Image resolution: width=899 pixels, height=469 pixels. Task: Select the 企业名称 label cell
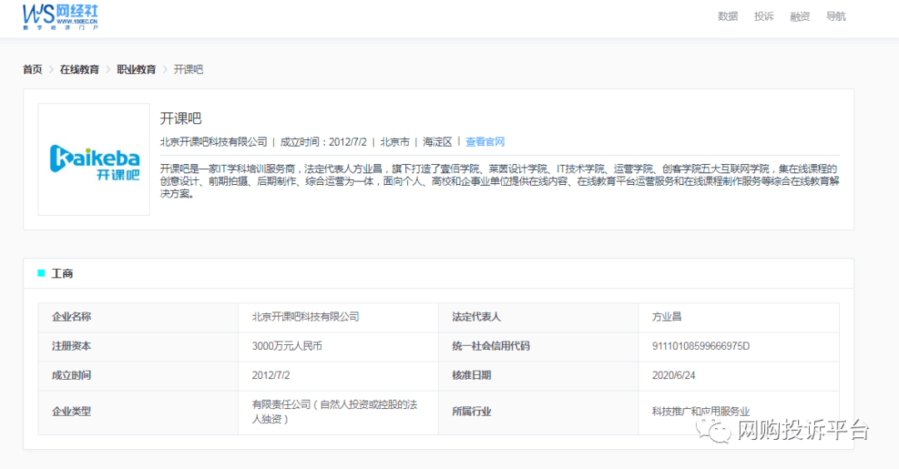click(x=138, y=317)
